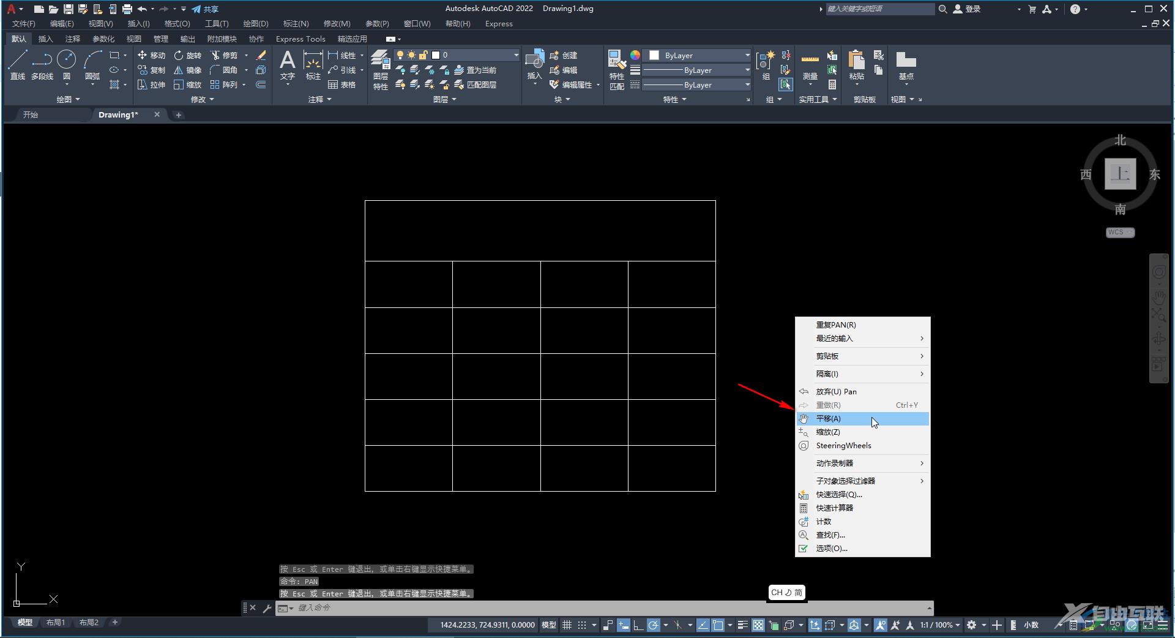Image resolution: width=1175 pixels, height=638 pixels.
Task: Choose 缩放(Z) in the context menu
Action: point(862,432)
